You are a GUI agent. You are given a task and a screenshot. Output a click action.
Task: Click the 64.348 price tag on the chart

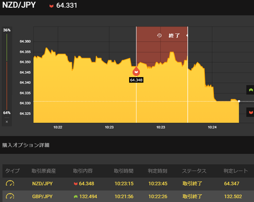coord(136,80)
